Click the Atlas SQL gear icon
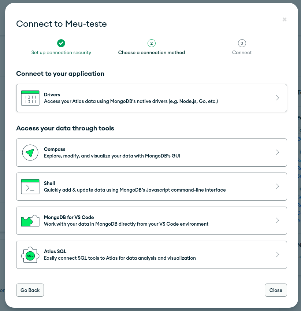This screenshot has width=301, height=311. (30, 255)
